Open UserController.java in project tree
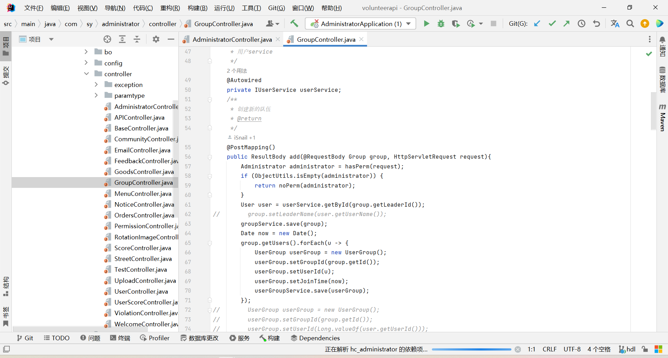 (141, 291)
